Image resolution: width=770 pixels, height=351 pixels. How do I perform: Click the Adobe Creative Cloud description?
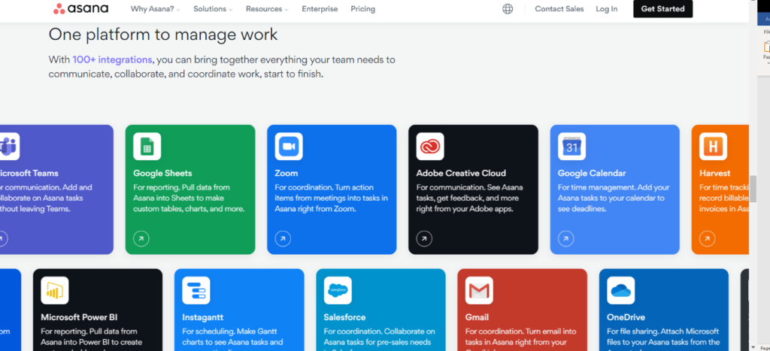coord(470,198)
